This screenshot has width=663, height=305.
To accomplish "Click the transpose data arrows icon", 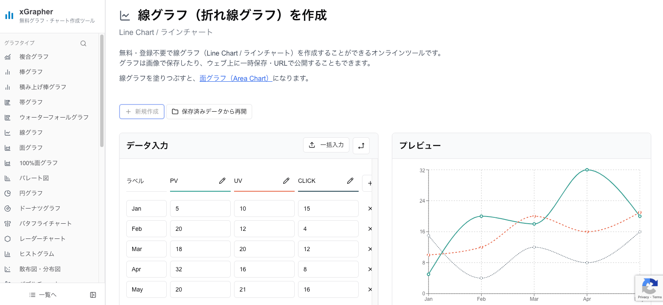I will click(361, 145).
